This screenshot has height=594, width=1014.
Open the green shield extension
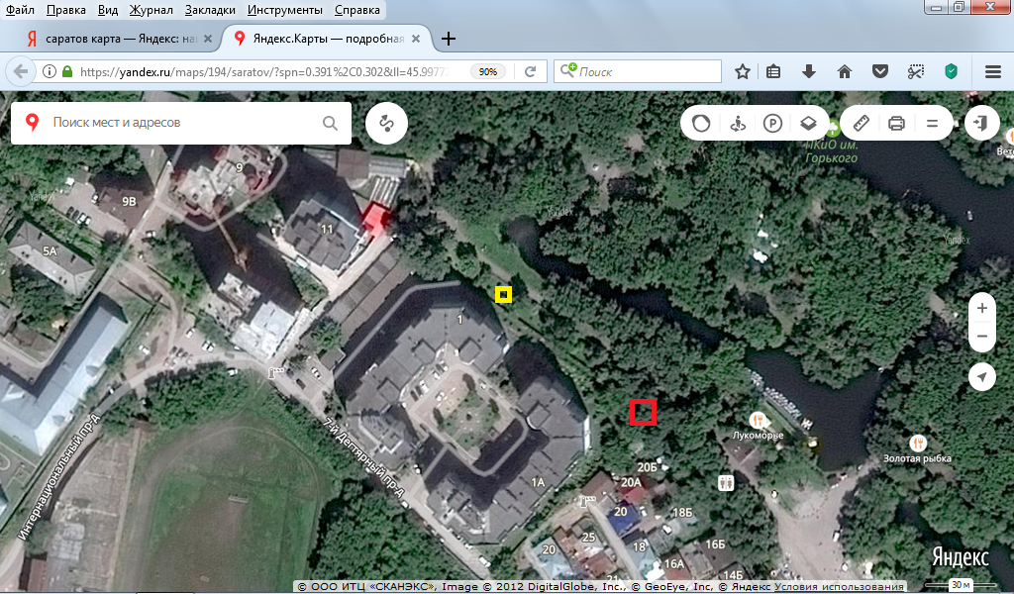click(951, 71)
